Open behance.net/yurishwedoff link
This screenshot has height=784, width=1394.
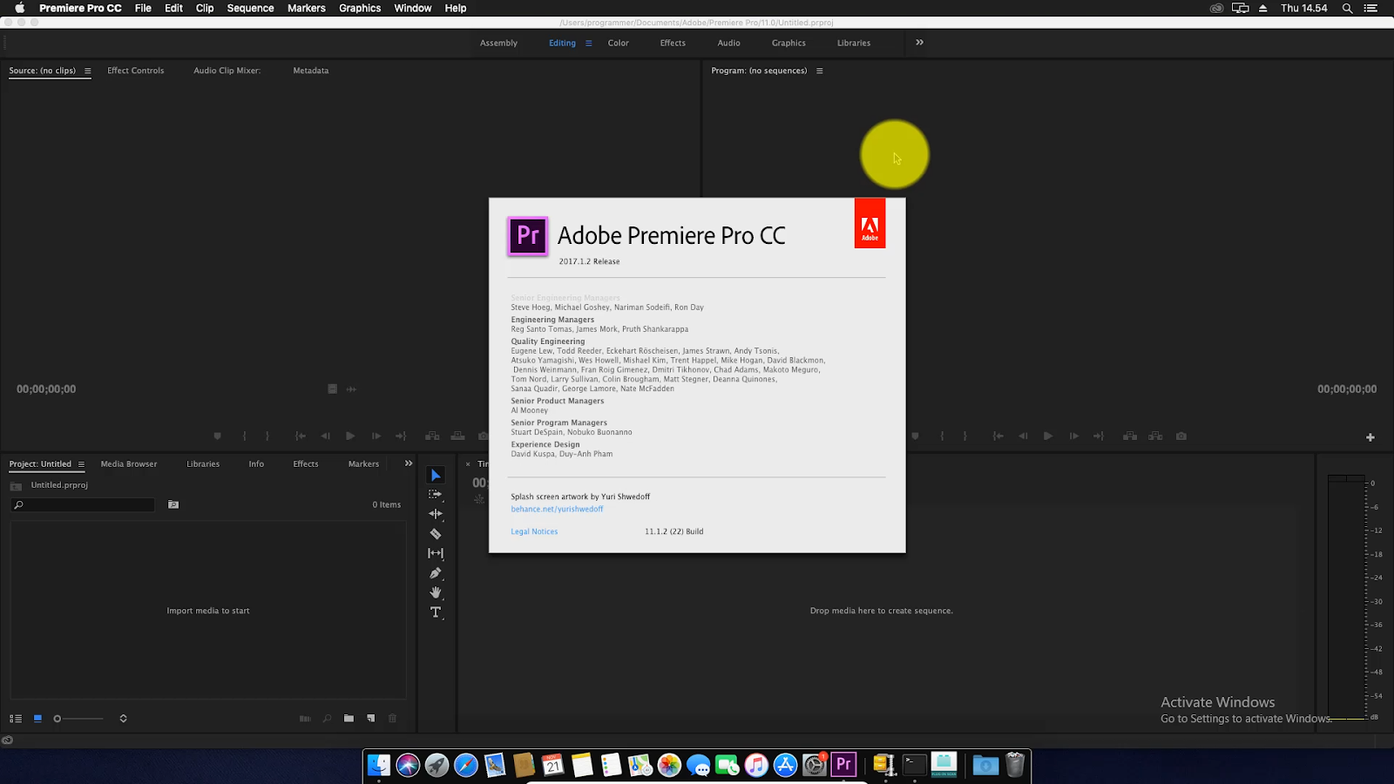[557, 509]
